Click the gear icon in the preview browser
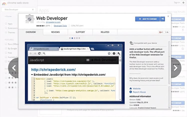 (114, 54)
